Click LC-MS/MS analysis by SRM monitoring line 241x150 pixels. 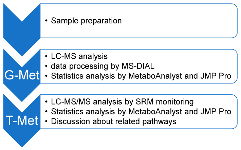122,102
